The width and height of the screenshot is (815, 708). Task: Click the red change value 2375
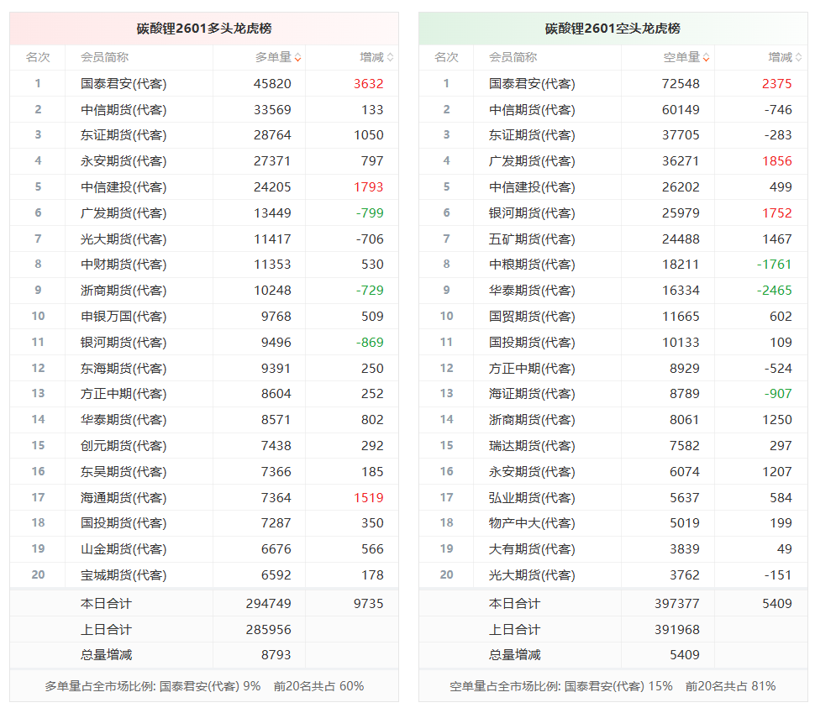coord(777,84)
